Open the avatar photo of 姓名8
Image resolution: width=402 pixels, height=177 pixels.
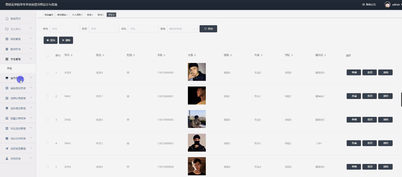197,72
